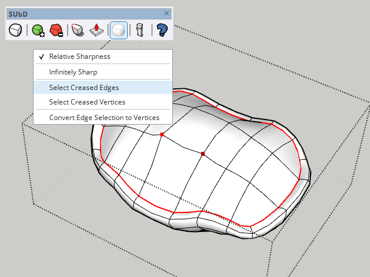Toggle the Relative Sharpness checked option
This screenshot has width=370, height=277.
[79, 57]
